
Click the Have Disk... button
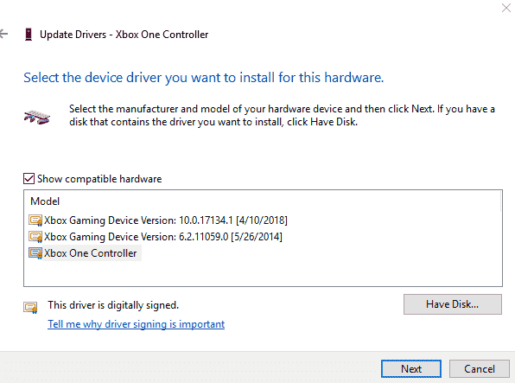[453, 304]
